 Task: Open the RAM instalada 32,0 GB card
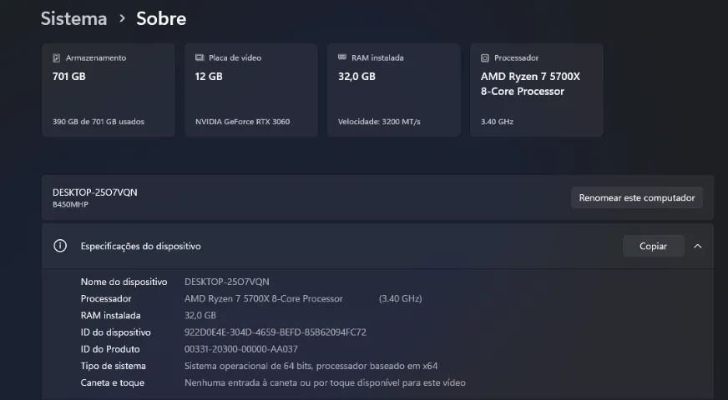(394, 90)
